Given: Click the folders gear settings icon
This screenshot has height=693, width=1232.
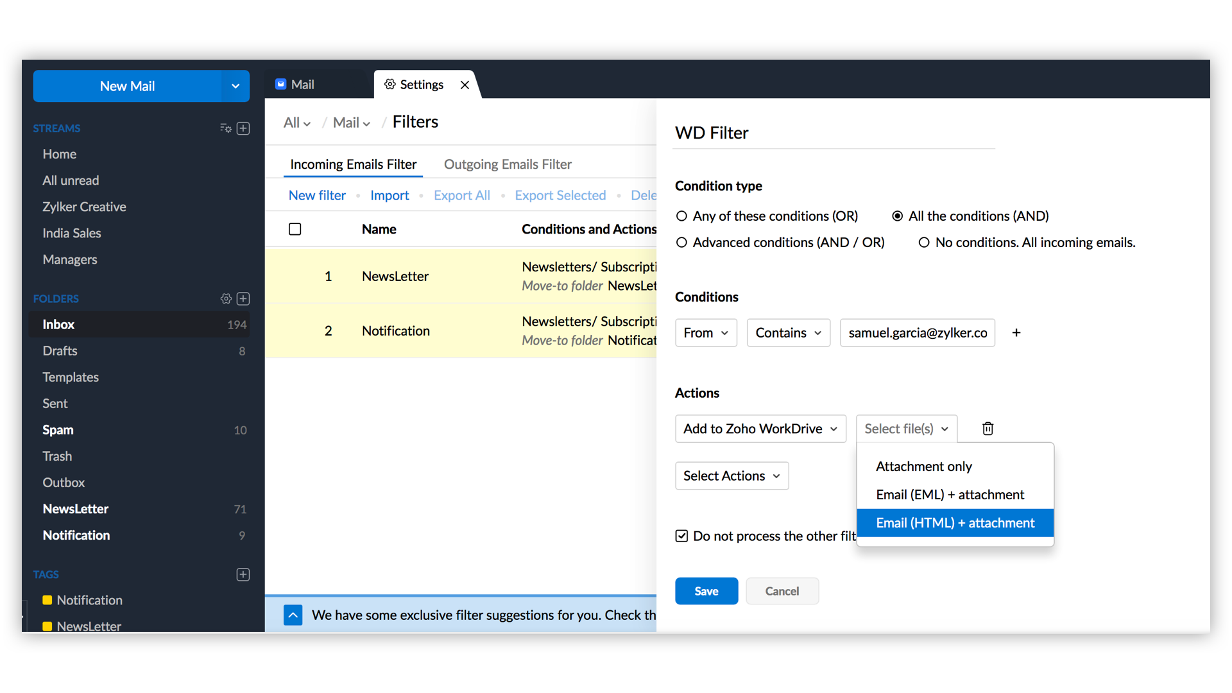Looking at the screenshot, I should click(226, 298).
